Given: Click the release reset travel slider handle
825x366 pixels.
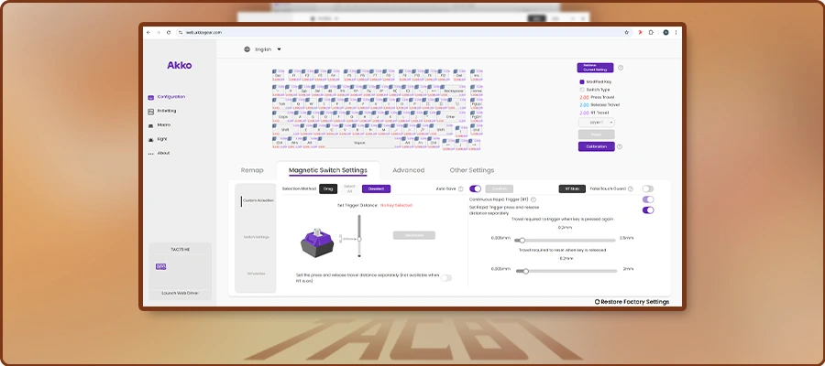Looking at the screenshot, I should [x=525, y=272].
